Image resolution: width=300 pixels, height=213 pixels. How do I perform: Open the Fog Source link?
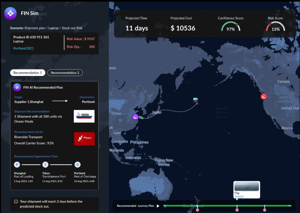click(239, 196)
